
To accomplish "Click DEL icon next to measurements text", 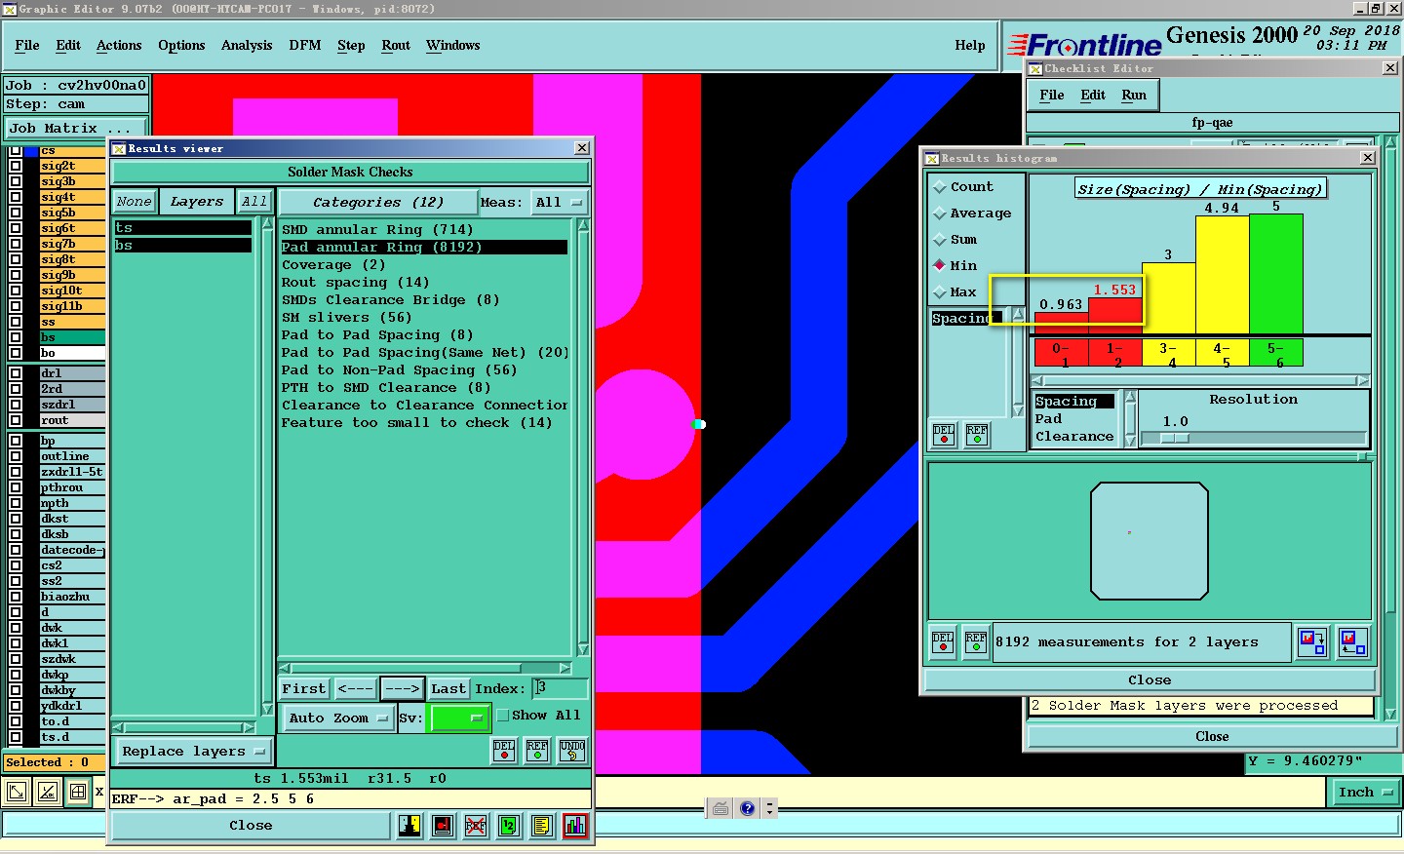I will [943, 641].
